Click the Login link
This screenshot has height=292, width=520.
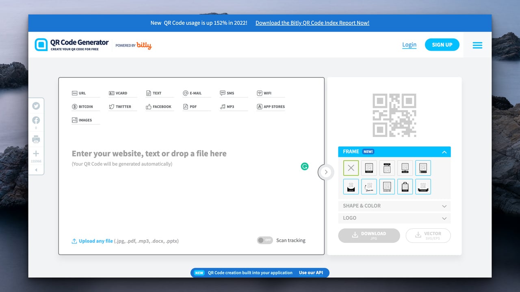[409, 45]
